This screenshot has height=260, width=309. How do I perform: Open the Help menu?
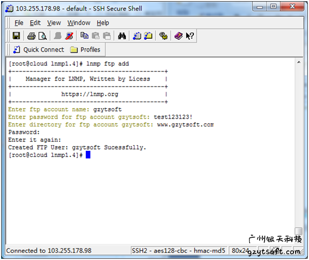102,23
